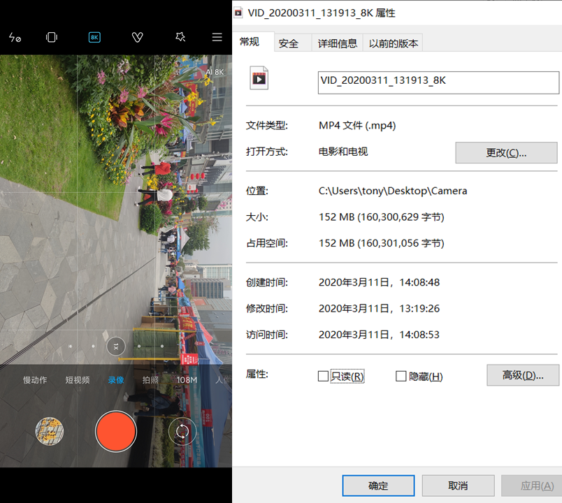Enable the 只读 read-only checkbox
The height and width of the screenshot is (503, 562).
click(323, 376)
